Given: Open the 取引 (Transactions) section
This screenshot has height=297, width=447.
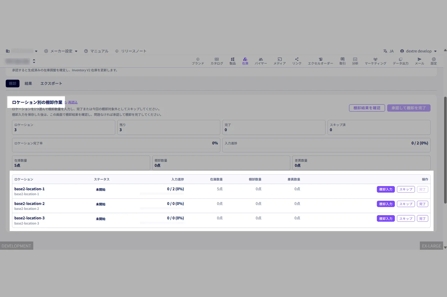Looking at the screenshot, I should [343, 61].
